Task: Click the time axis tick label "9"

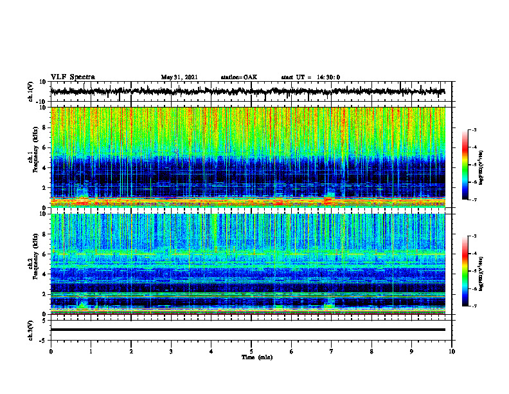Action: 411,352
